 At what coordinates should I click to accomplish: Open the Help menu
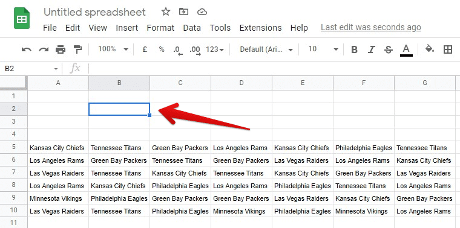(299, 28)
